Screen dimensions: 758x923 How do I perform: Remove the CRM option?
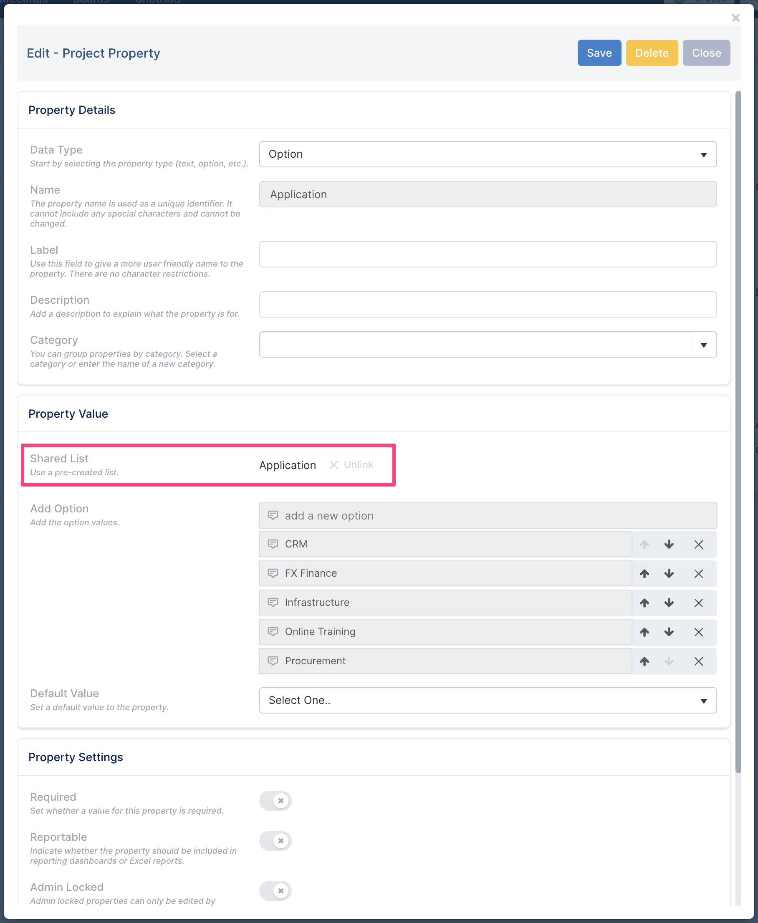point(698,544)
